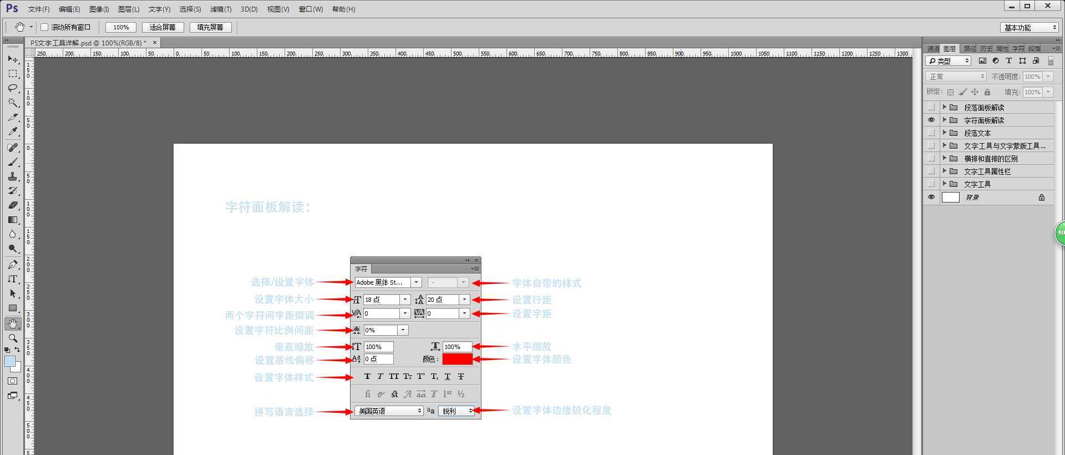
Task: Switch to the 通道 panel tab
Action: point(934,49)
